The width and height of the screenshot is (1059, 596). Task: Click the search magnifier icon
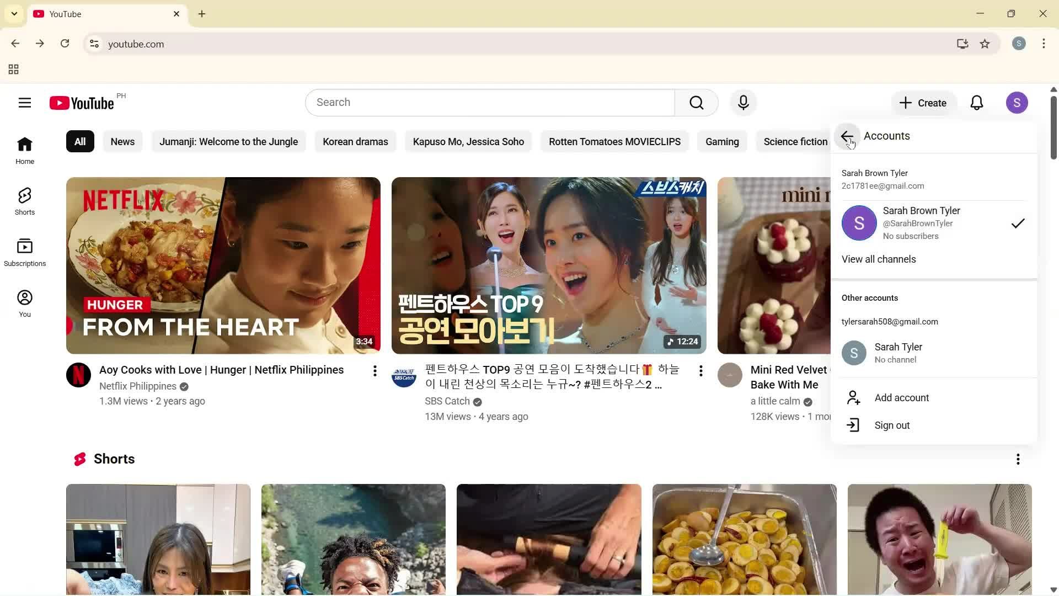coord(696,103)
